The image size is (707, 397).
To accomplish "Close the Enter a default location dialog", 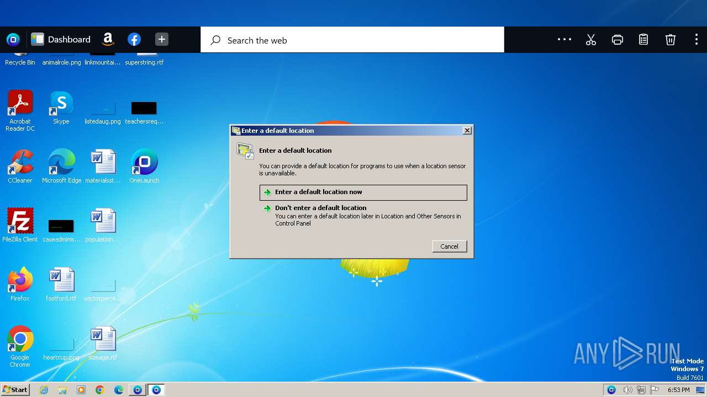I will click(467, 131).
